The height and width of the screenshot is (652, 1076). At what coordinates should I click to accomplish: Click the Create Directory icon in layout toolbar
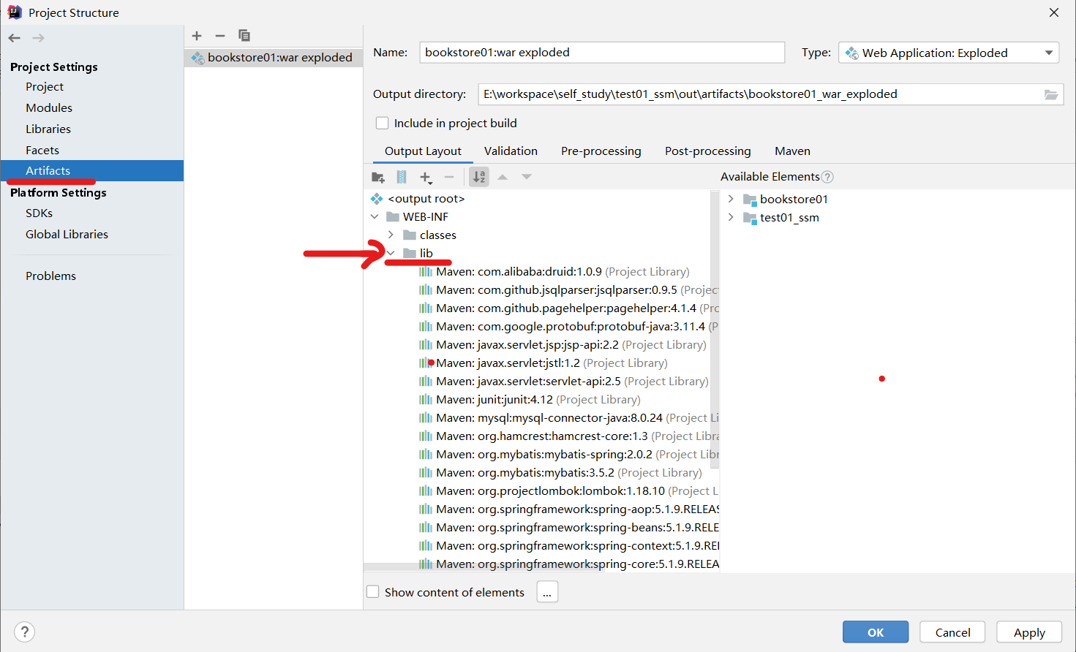click(x=378, y=177)
